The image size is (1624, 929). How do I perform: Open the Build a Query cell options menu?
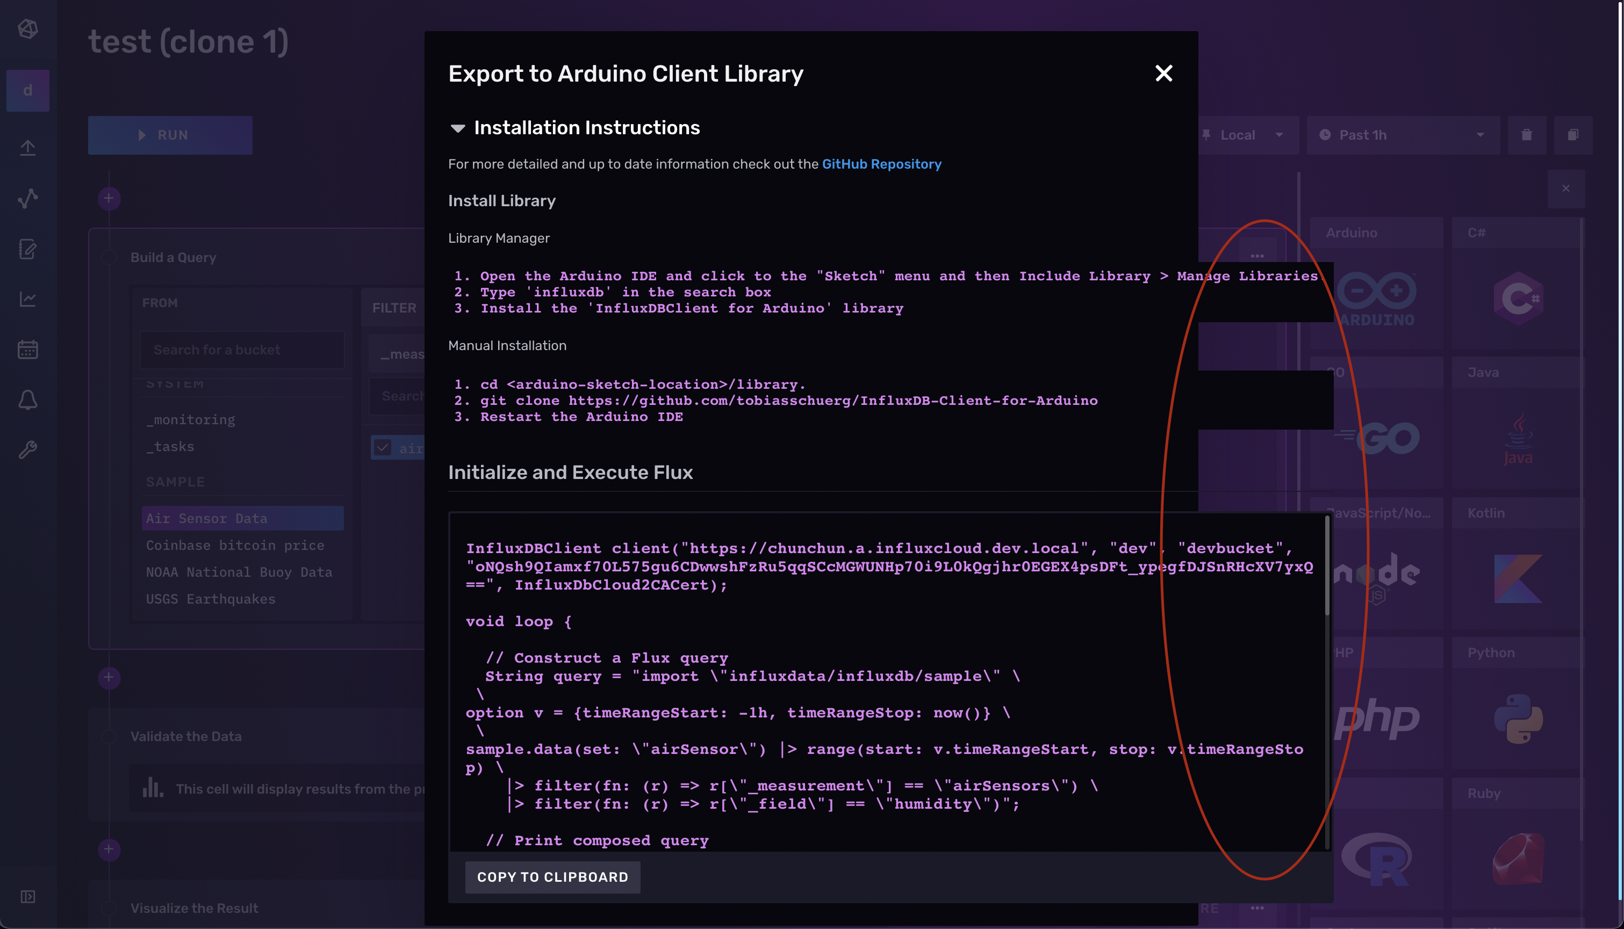click(x=1257, y=257)
